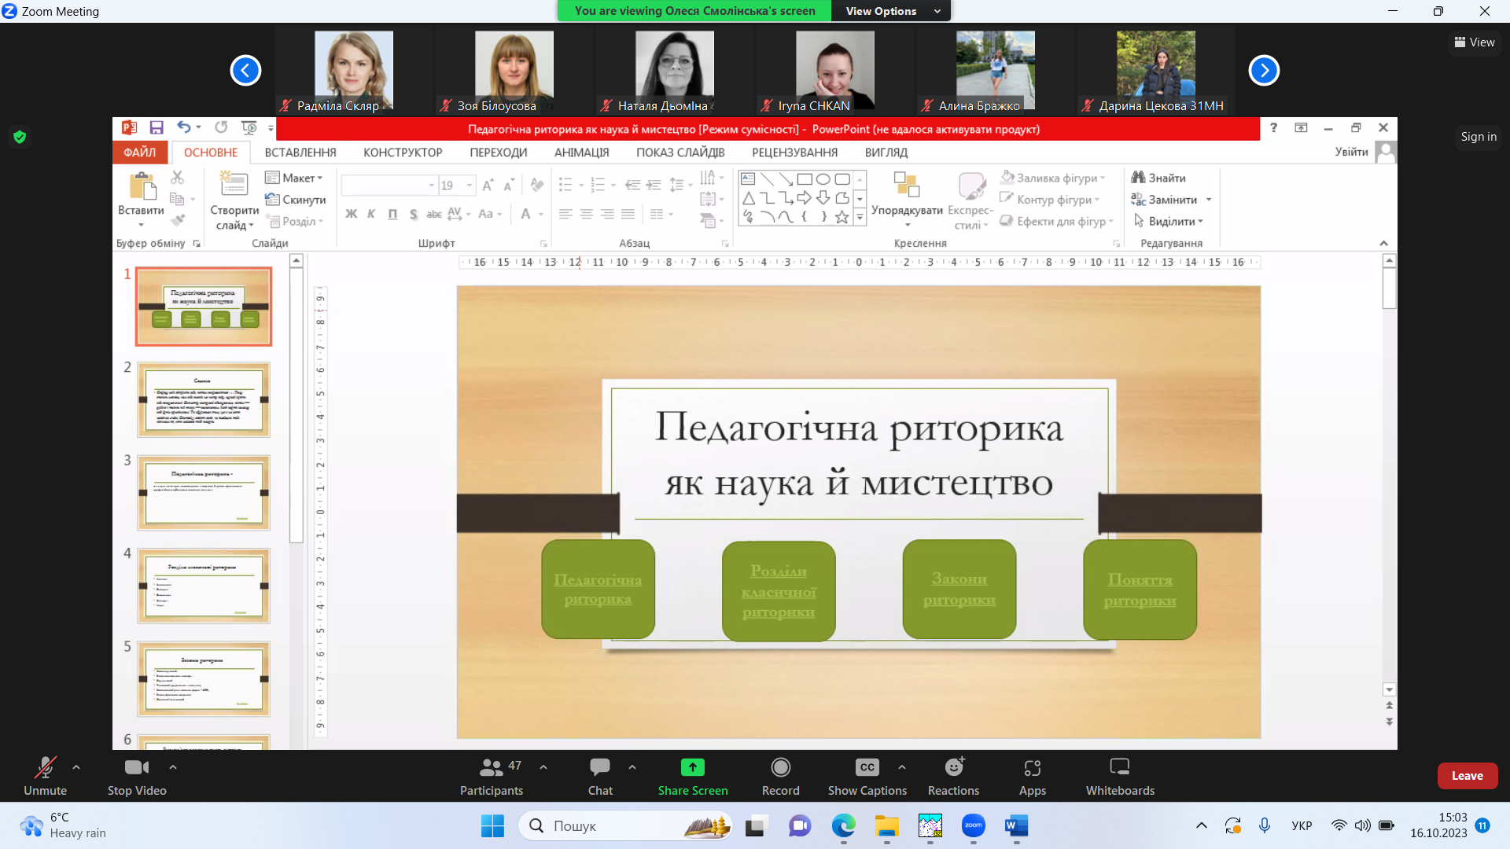Image resolution: width=1510 pixels, height=849 pixels.
Task: Show next participants with right arrow
Action: click(x=1264, y=71)
